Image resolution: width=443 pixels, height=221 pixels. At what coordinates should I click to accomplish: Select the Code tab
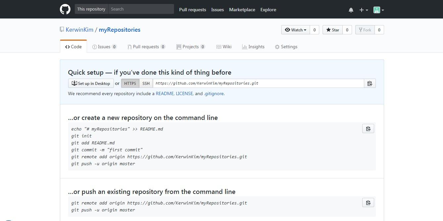(x=73, y=47)
